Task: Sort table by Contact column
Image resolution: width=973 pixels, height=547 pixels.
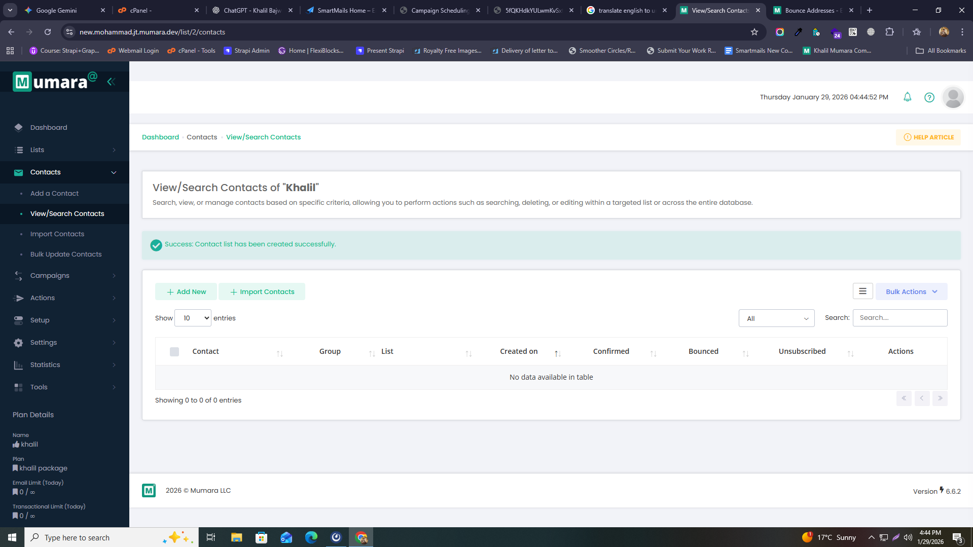Action: (206, 351)
